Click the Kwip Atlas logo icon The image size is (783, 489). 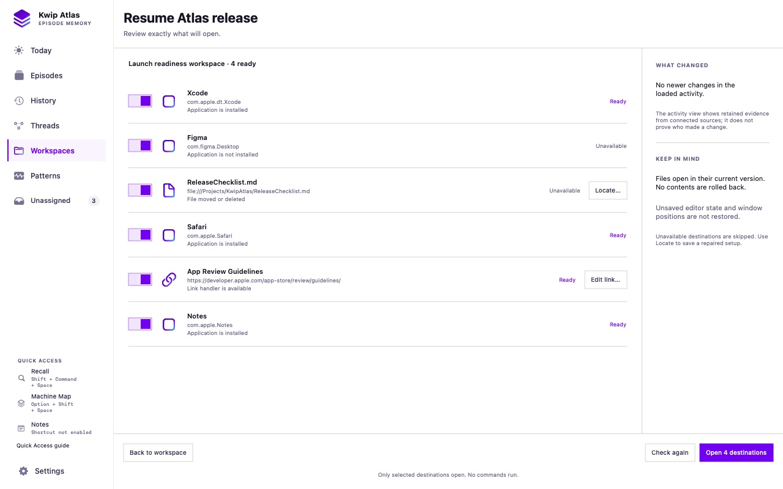pos(22,18)
